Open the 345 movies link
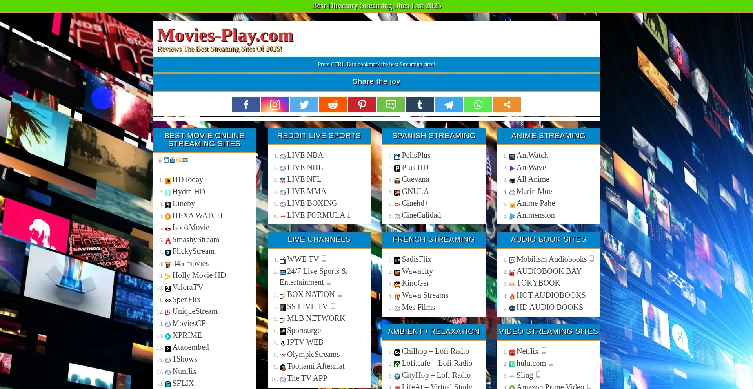753x389 pixels. pos(190,264)
